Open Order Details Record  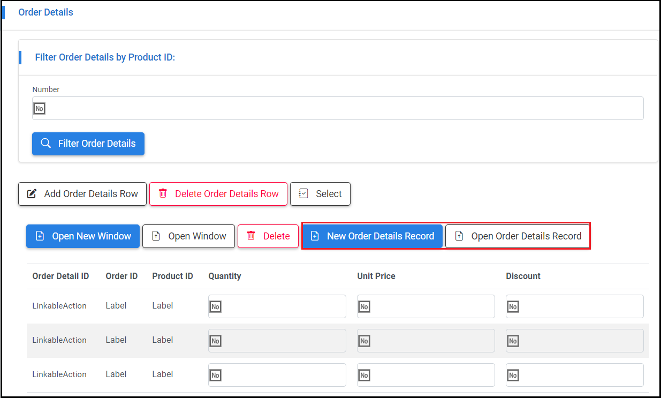[518, 236]
